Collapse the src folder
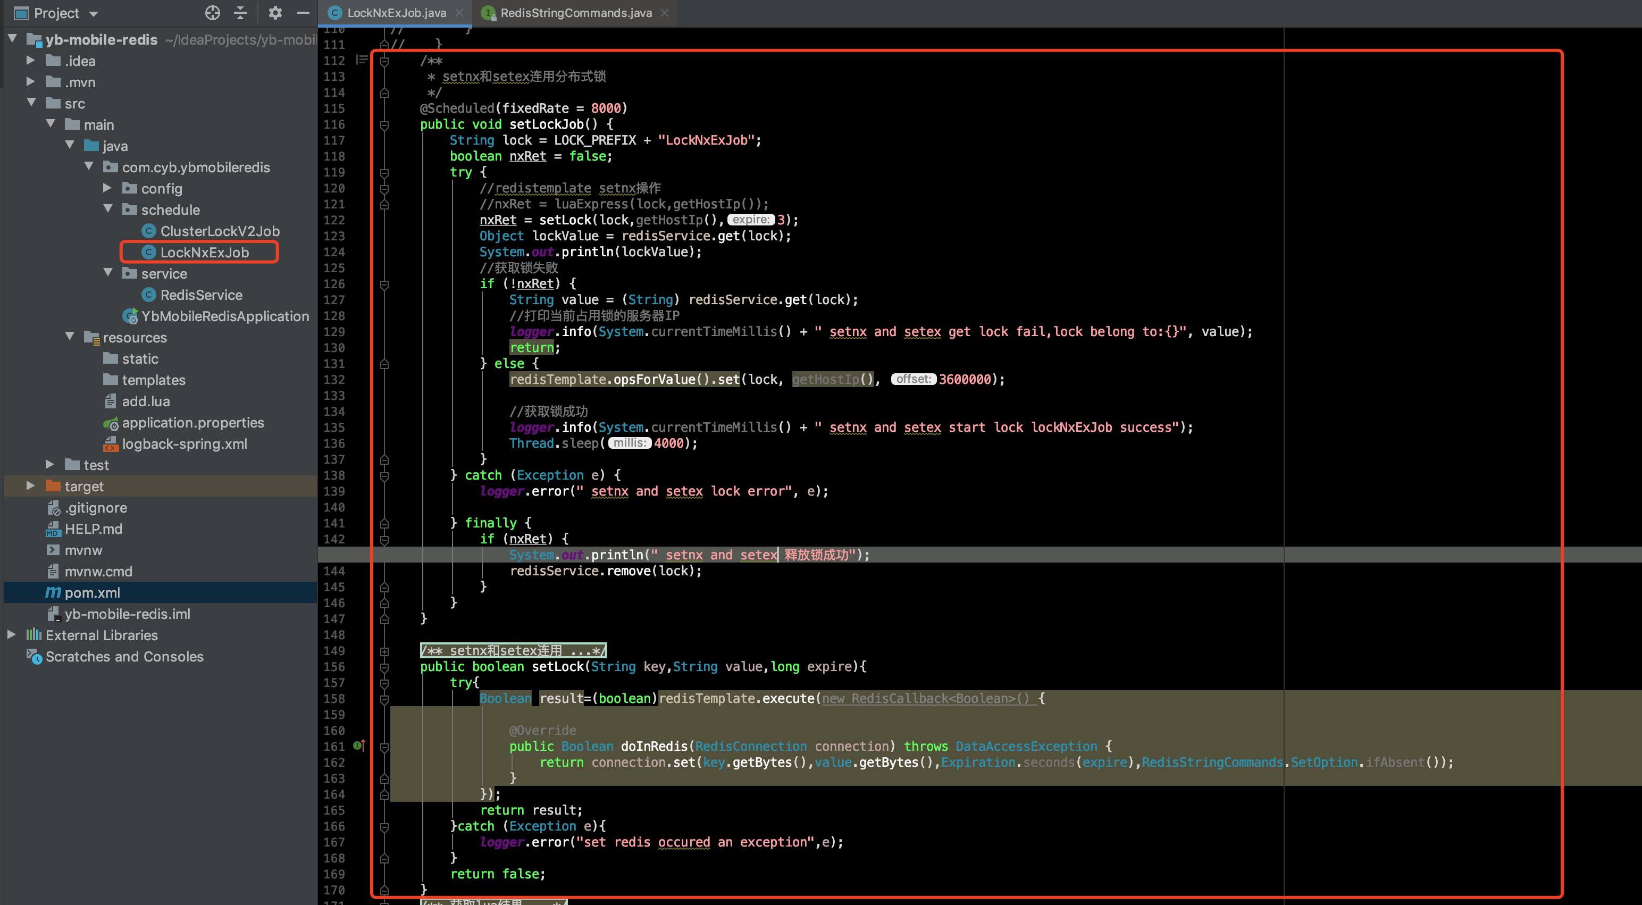 31,103
